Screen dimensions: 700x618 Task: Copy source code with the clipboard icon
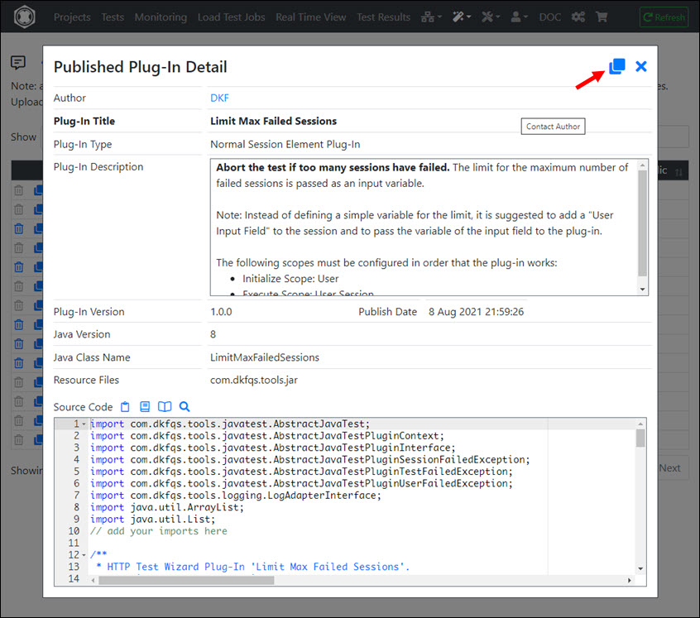[126, 406]
